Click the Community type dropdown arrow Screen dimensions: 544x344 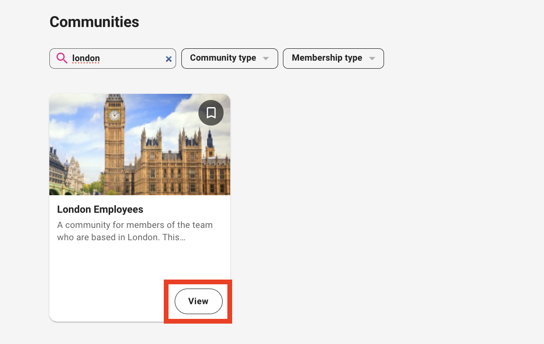tap(266, 58)
